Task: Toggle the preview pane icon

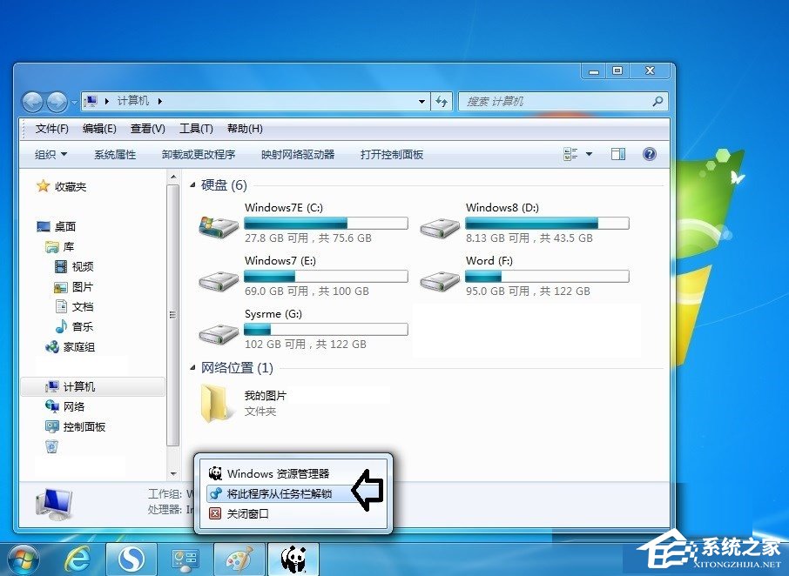Action: click(618, 154)
